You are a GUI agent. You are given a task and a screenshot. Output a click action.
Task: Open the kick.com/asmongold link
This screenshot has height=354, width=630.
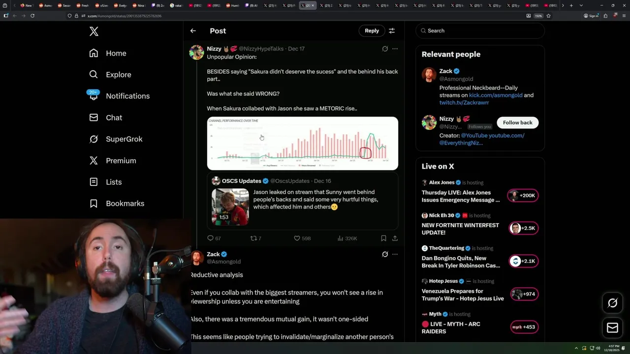click(x=496, y=95)
